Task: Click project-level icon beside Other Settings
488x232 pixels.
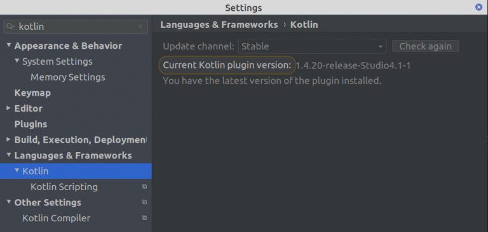Action: pyautogui.click(x=144, y=202)
